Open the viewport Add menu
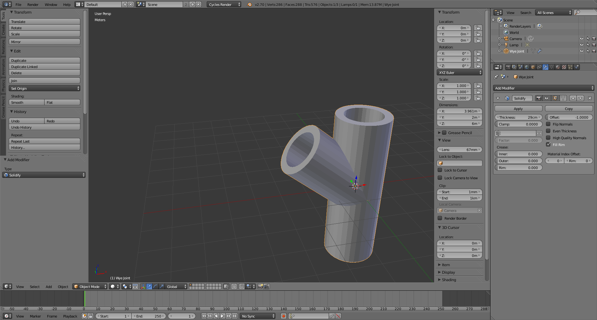The width and height of the screenshot is (597, 320). tap(49, 286)
